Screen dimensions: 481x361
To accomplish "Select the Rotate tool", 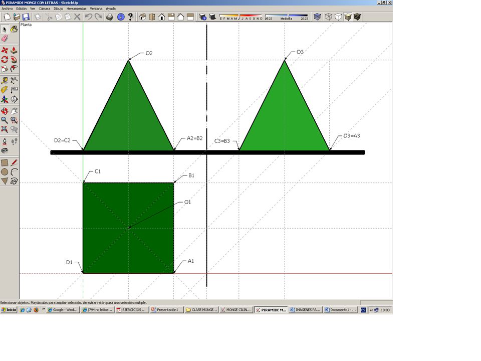I will [5, 59].
